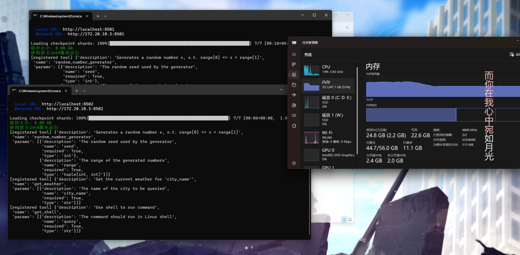
Task: Open Startup apps page in Task Manager sidebar
Action: tap(294, 95)
